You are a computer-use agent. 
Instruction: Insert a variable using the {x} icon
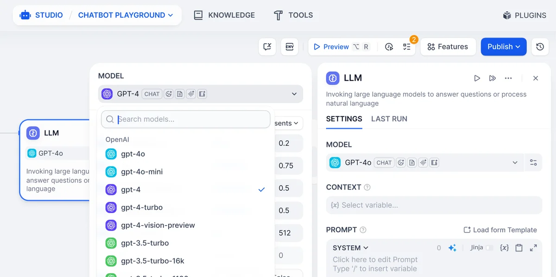pos(504,248)
